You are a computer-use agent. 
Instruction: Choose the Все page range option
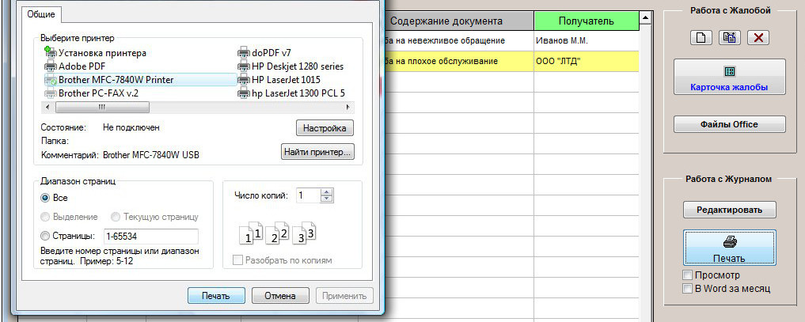point(44,198)
